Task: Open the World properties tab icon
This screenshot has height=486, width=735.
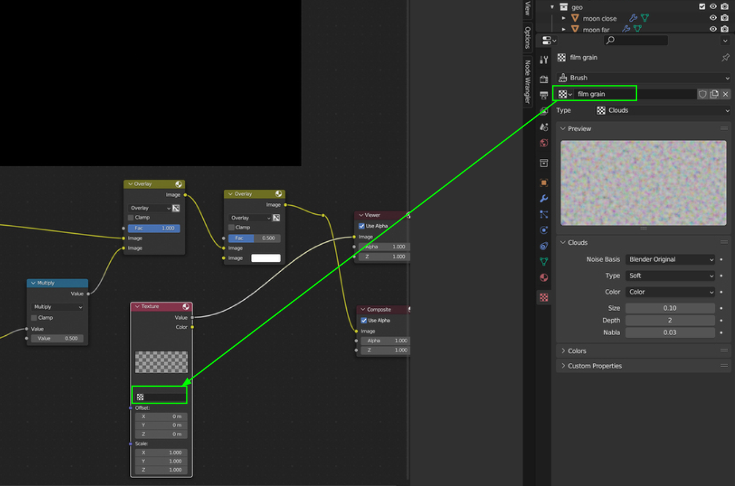Action: 544,143
